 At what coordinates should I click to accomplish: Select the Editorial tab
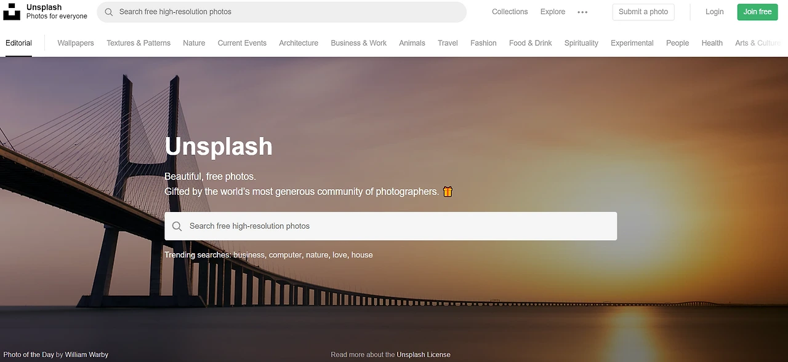tap(18, 43)
